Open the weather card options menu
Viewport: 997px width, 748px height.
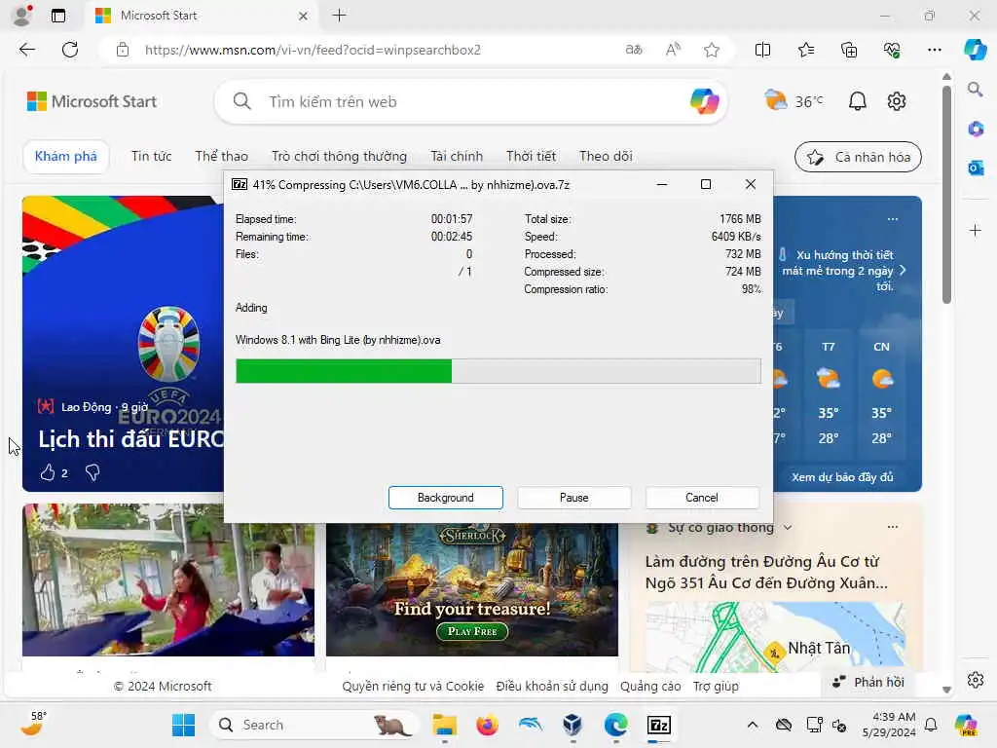pyautogui.click(x=893, y=219)
